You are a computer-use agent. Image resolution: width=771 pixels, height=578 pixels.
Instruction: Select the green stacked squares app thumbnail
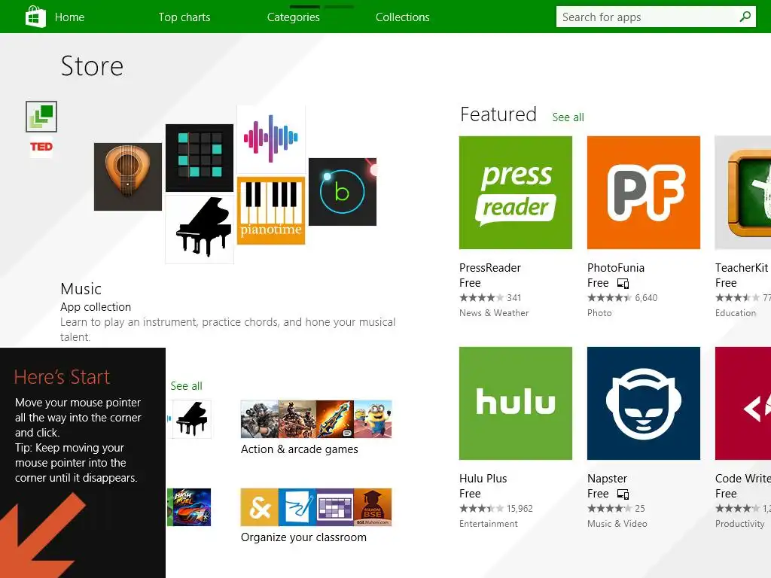(41, 117)
